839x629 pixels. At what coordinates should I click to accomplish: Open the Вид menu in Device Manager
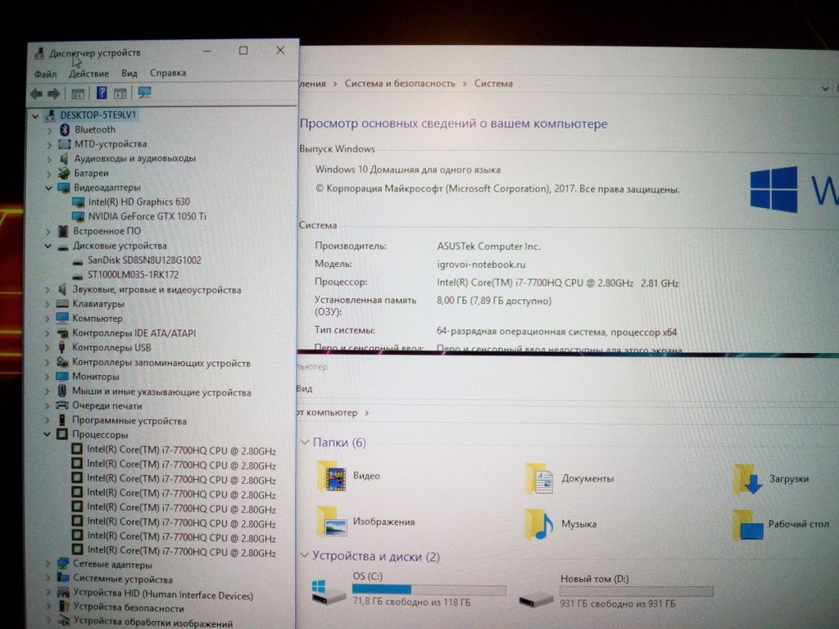click(129, 74)
